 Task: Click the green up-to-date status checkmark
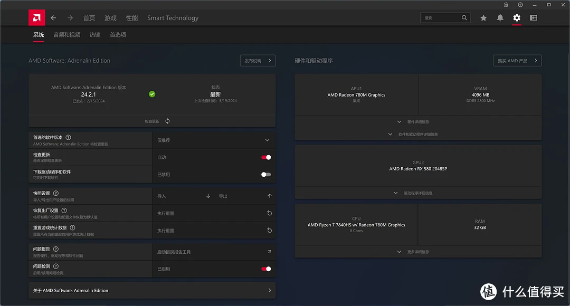152,94
